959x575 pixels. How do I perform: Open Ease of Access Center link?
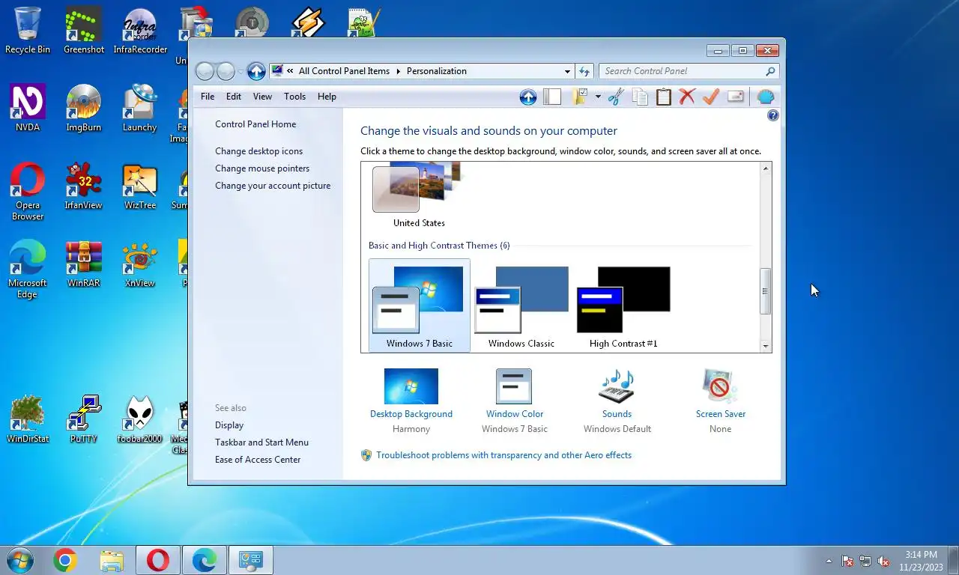tap(258, 460)
